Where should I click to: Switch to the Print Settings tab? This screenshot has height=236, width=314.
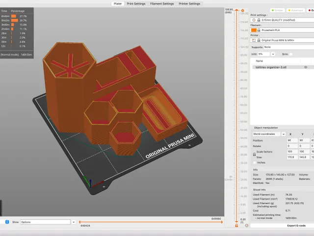[136, 3]
